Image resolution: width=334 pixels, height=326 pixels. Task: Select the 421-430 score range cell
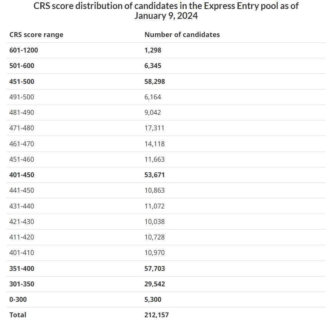coord(21,222)
